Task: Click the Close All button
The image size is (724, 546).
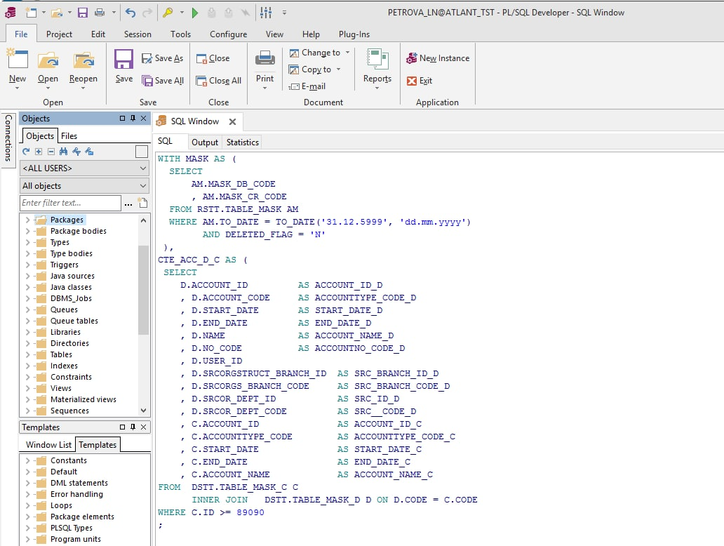Action: point(219,81)
